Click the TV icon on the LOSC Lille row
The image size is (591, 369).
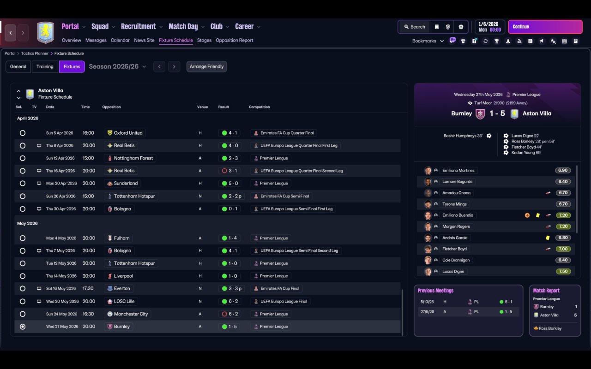point(39,302)
